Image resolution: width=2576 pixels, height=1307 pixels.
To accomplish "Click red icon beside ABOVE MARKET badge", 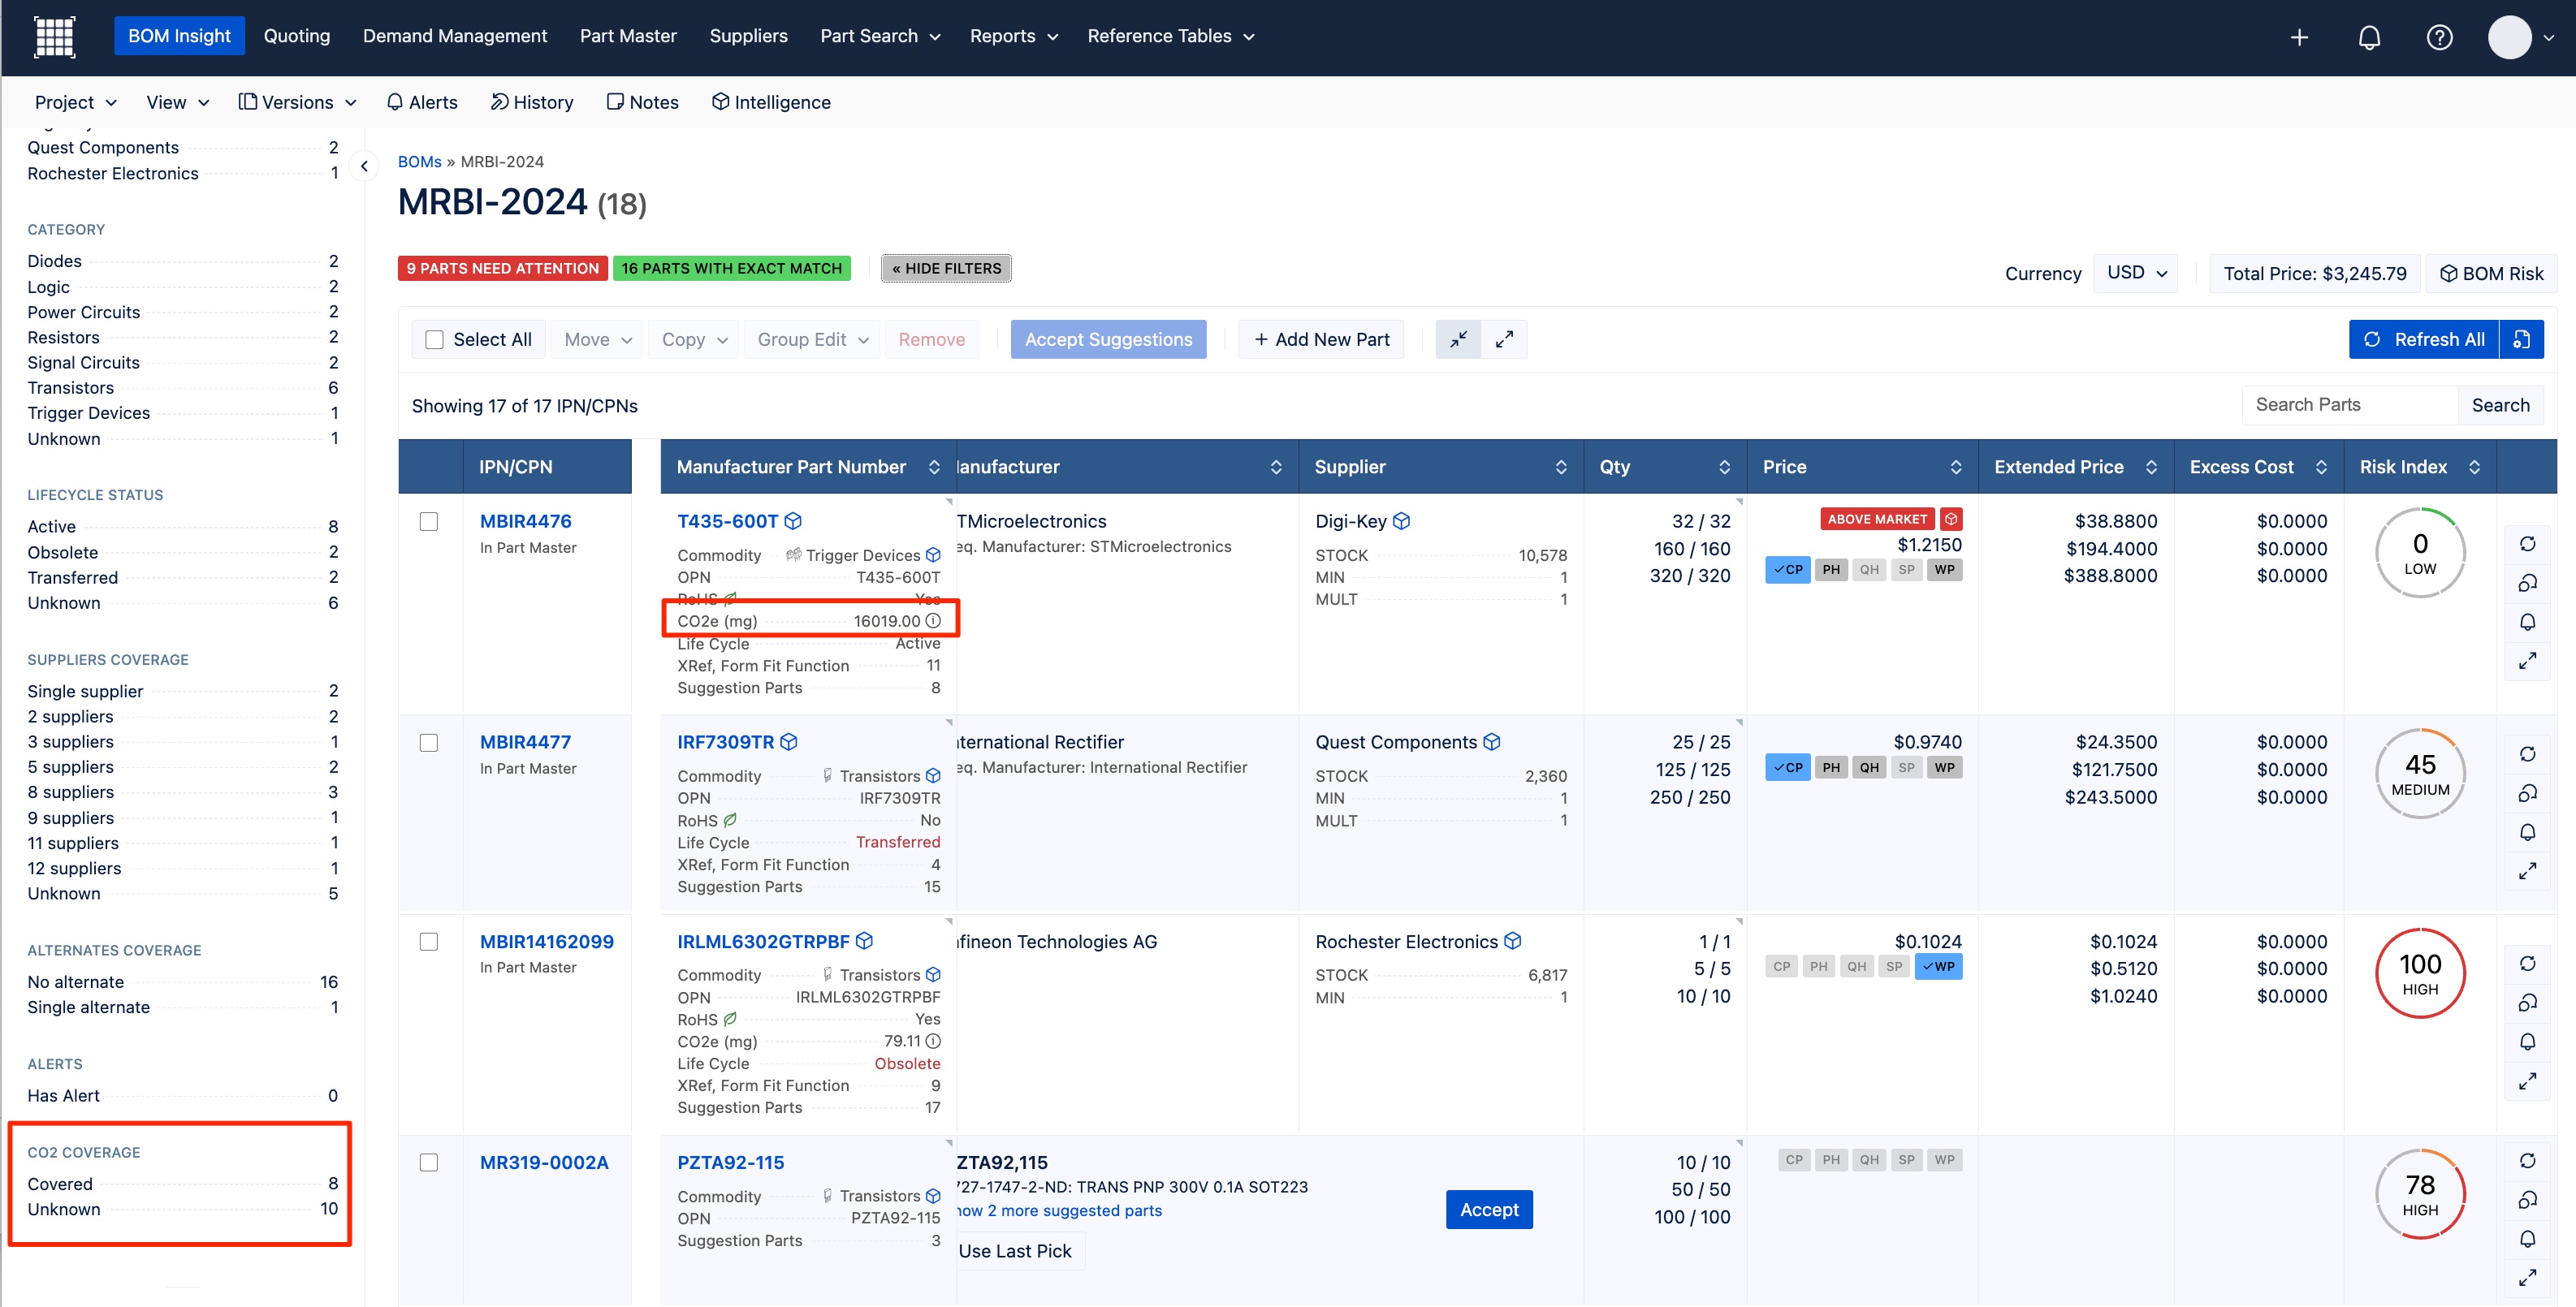I will pyautogui.click(x=1951, y=519).
